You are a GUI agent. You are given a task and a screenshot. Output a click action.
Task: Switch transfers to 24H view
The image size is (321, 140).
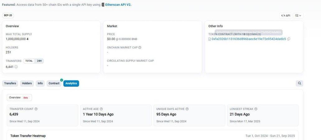(39, 61)
